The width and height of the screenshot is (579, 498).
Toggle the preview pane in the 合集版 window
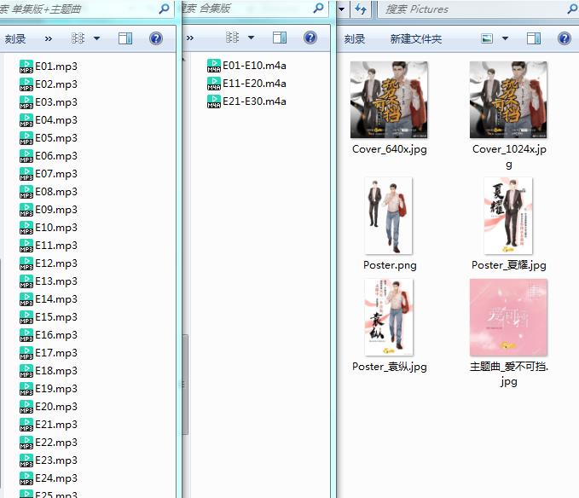[x=280, y=38]
